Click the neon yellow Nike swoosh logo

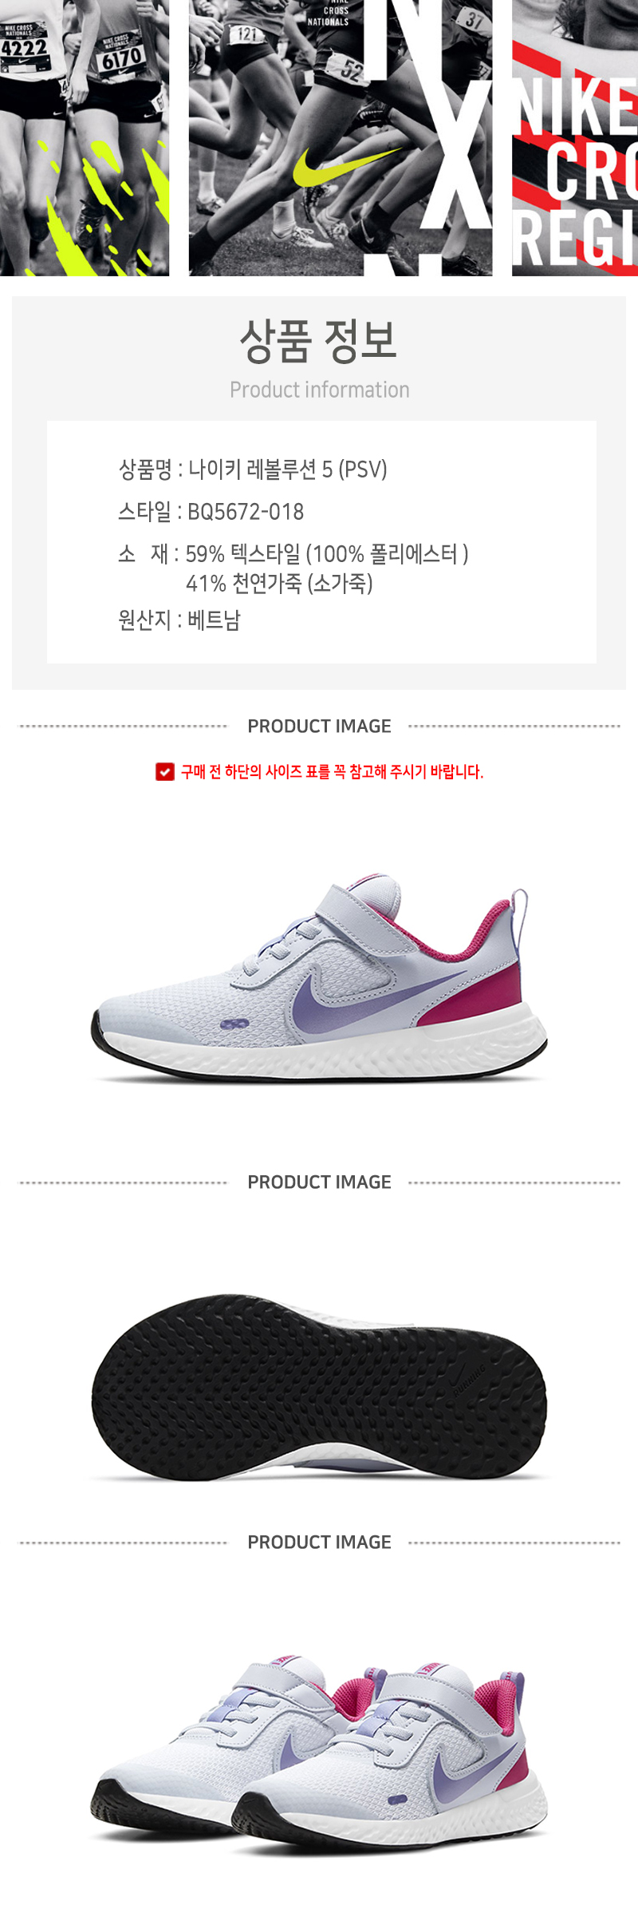pyautogui.click(x=346, y=165)
